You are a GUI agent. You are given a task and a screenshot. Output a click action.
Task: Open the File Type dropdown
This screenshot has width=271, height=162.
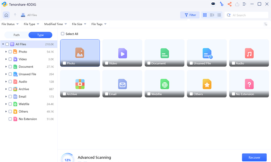tap(31, 24)
